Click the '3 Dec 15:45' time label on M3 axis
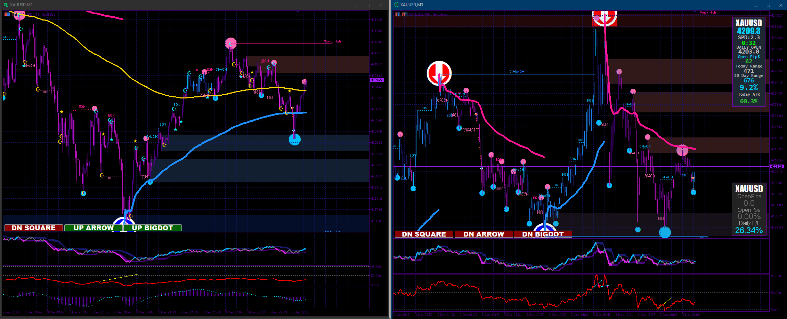Image resolution: width=787 pixels, height=319 pixels. (x=602, y=315)
